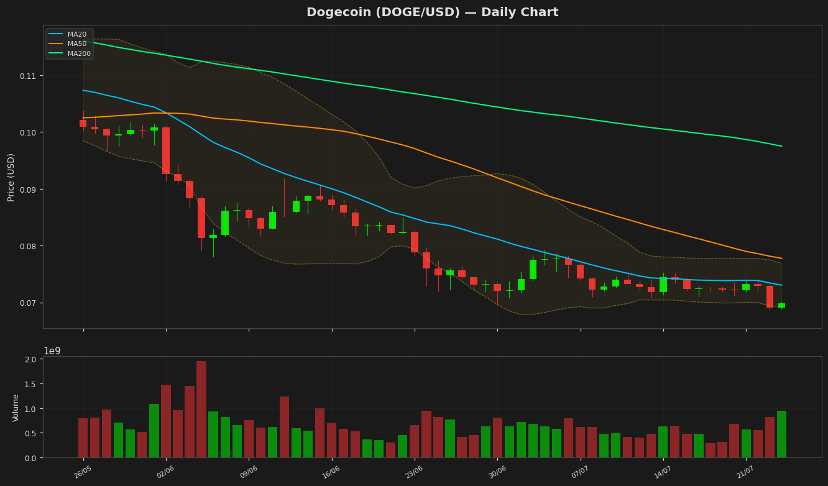Click the 0.08 price tick label
Screen dimensions: 828x486
pos(28,246)
